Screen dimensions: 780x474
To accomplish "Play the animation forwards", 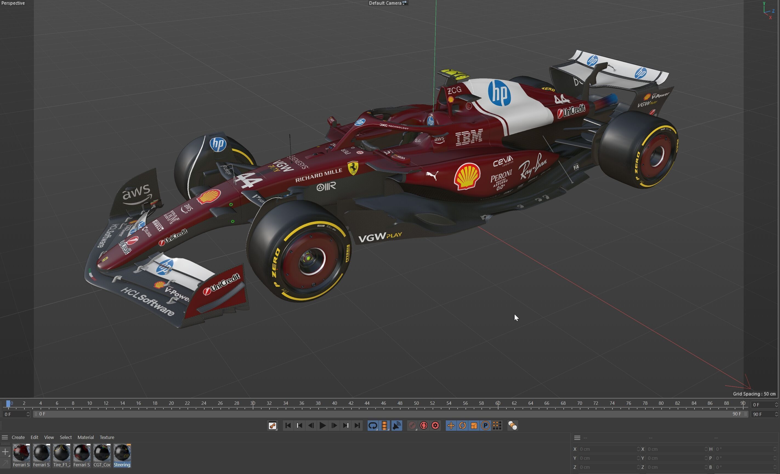I will point(323,426).
